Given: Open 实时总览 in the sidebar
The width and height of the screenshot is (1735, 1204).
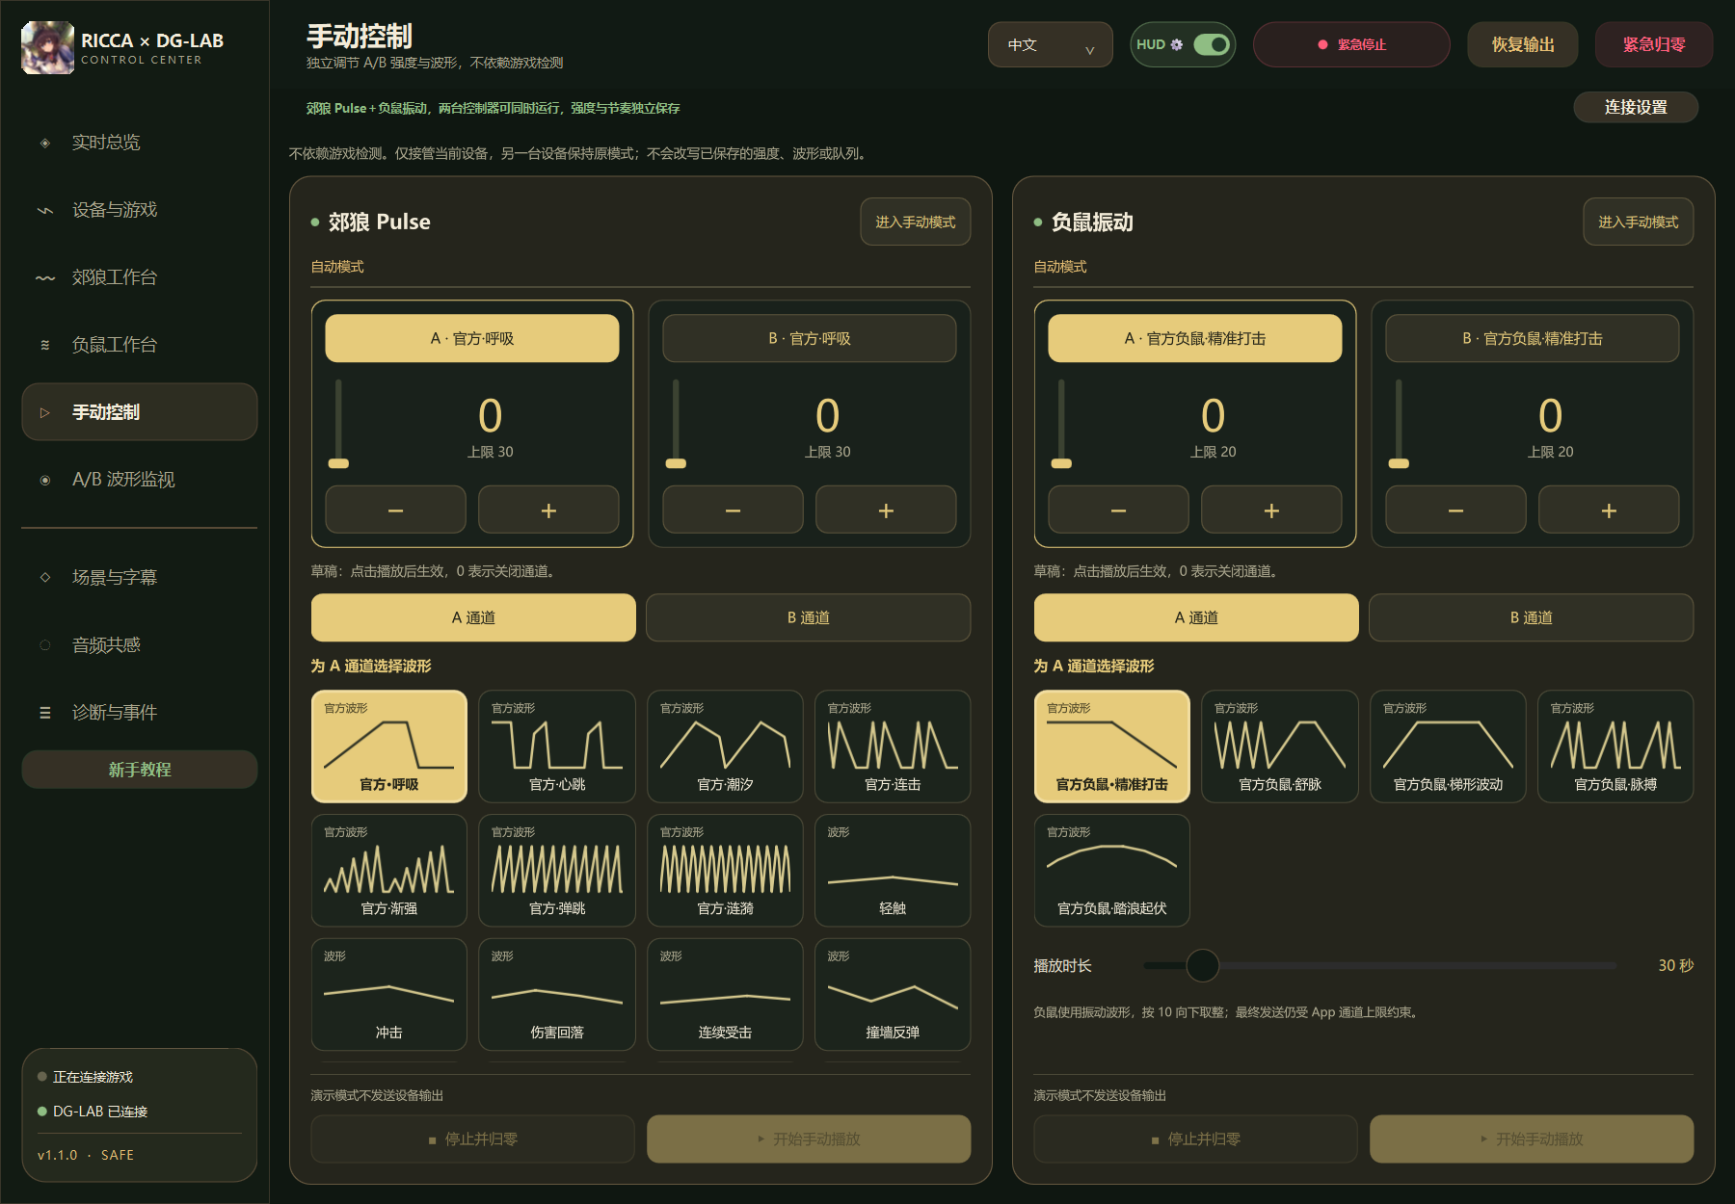Looking at the screenshot, I should [140, 143].
